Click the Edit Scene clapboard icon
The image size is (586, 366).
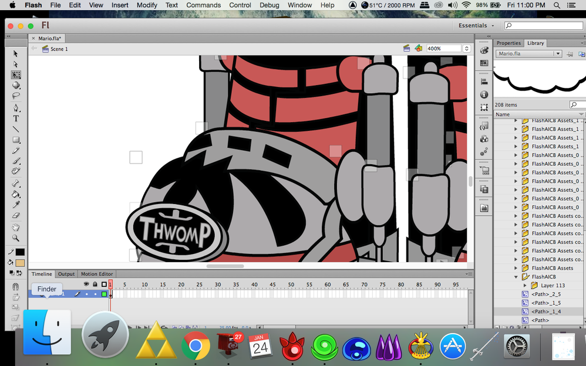(x=406, y=48)
